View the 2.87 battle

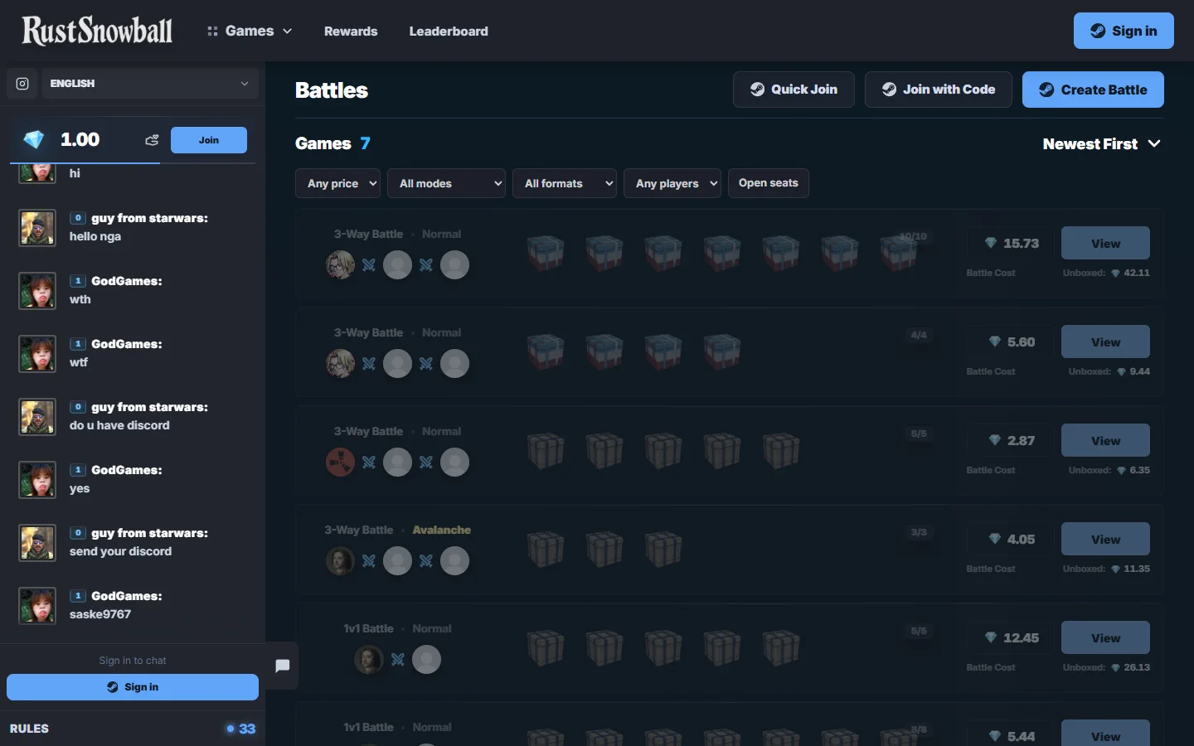[x=1105, y=441]
